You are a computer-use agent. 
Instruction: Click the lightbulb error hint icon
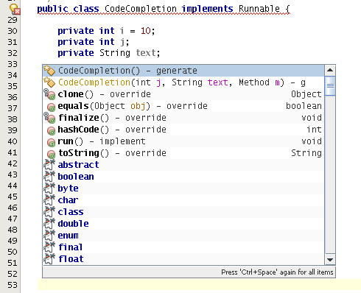tap(15, 9)
